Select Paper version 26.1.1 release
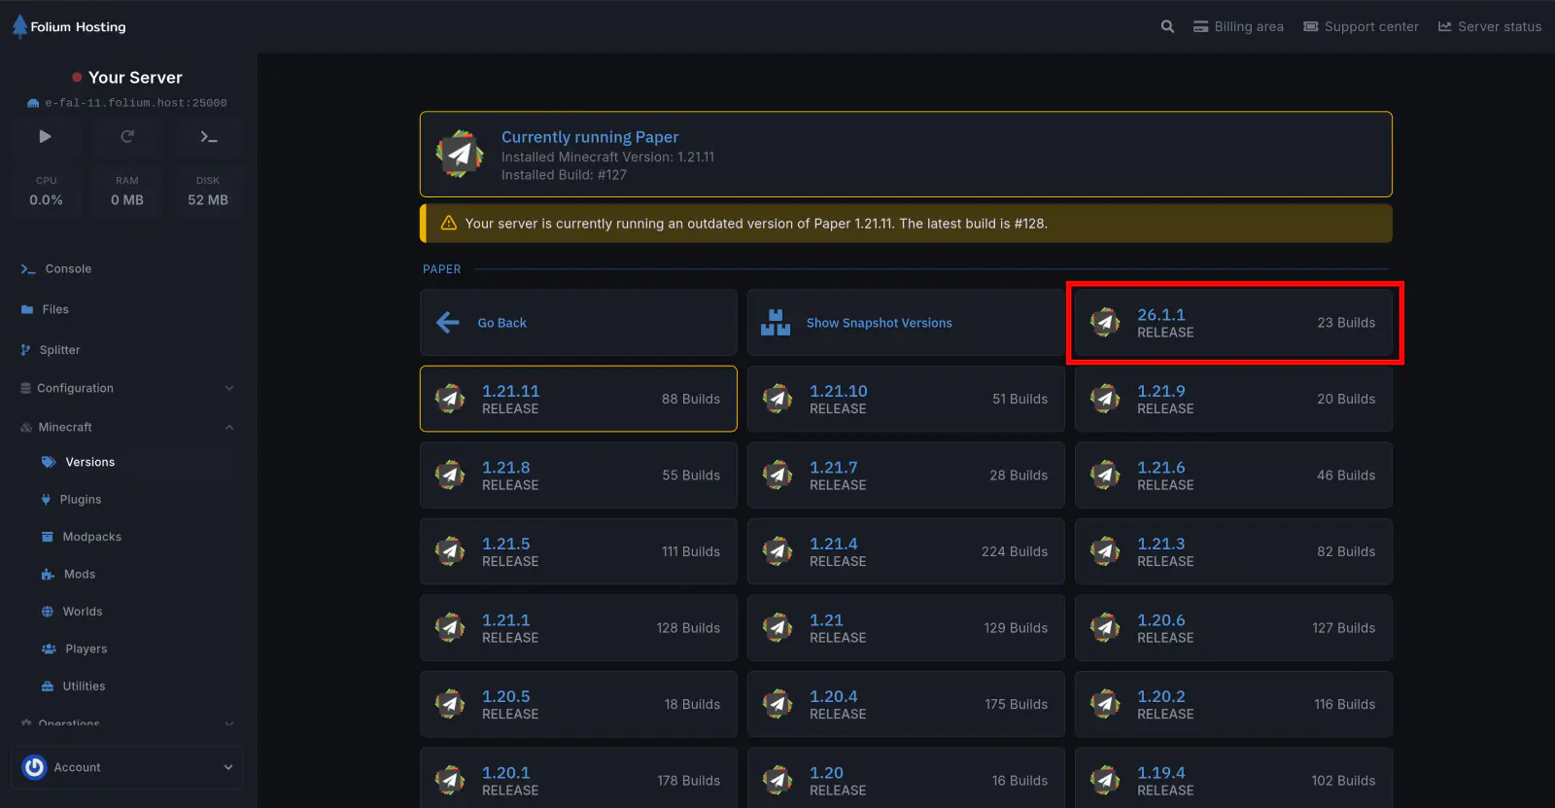1555x808 pixels. tap(1233, 323)
